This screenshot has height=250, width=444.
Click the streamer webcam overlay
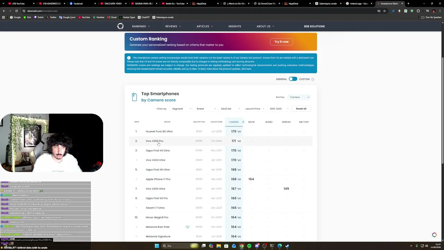click(51, 143)
